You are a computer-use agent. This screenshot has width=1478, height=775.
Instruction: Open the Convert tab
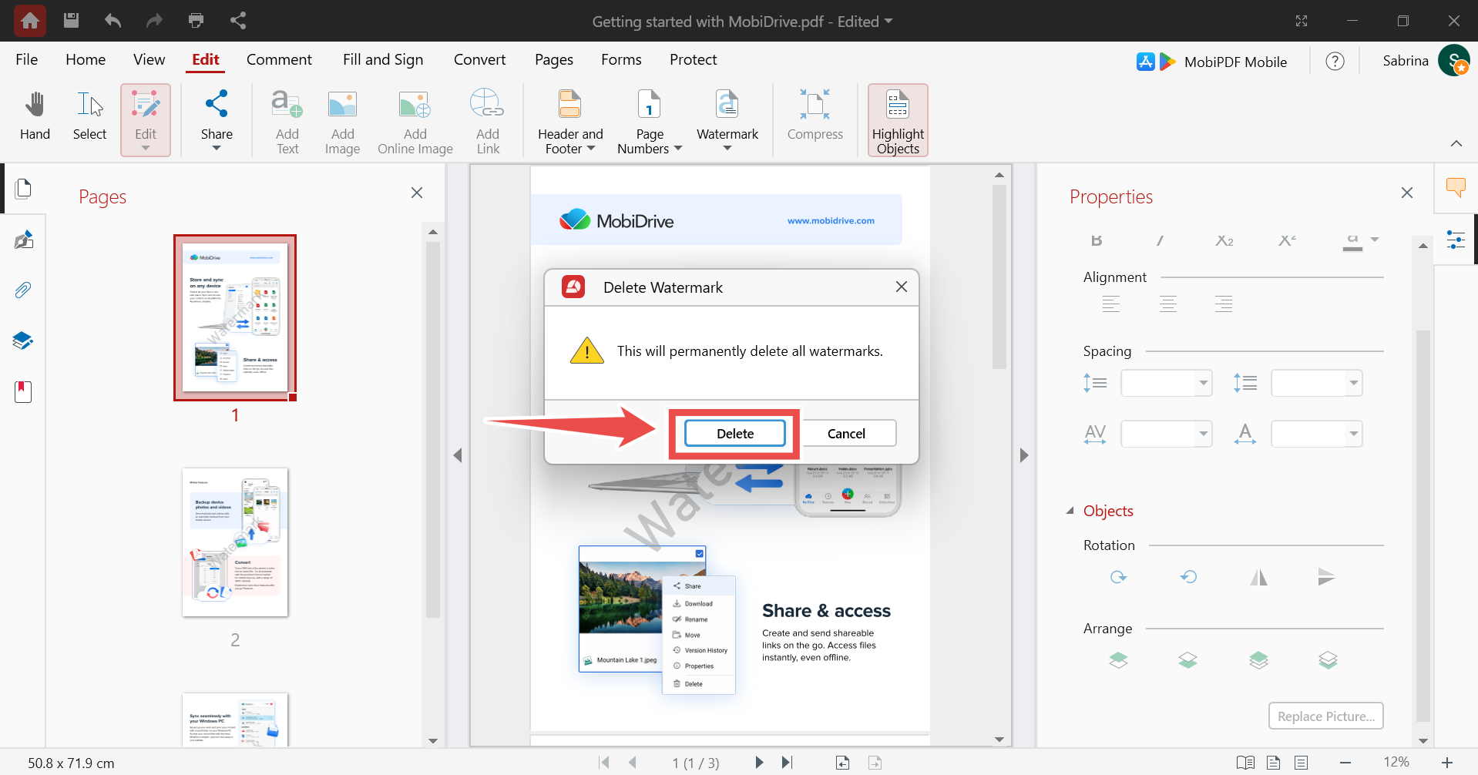tap(479, 59)
